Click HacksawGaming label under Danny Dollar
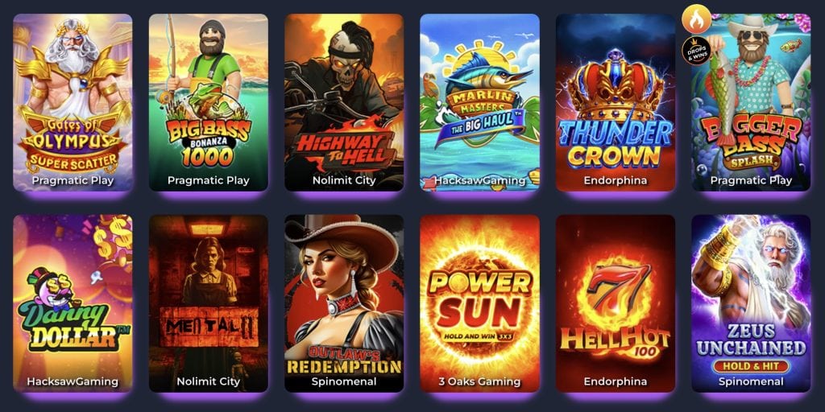825x412 pixels. coord(73,381)
